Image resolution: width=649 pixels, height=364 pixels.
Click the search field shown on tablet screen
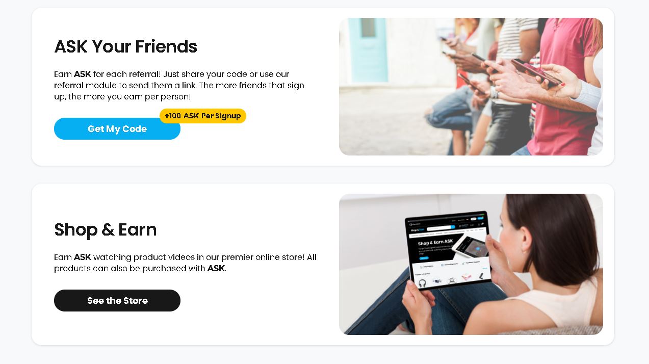[439, 228]
